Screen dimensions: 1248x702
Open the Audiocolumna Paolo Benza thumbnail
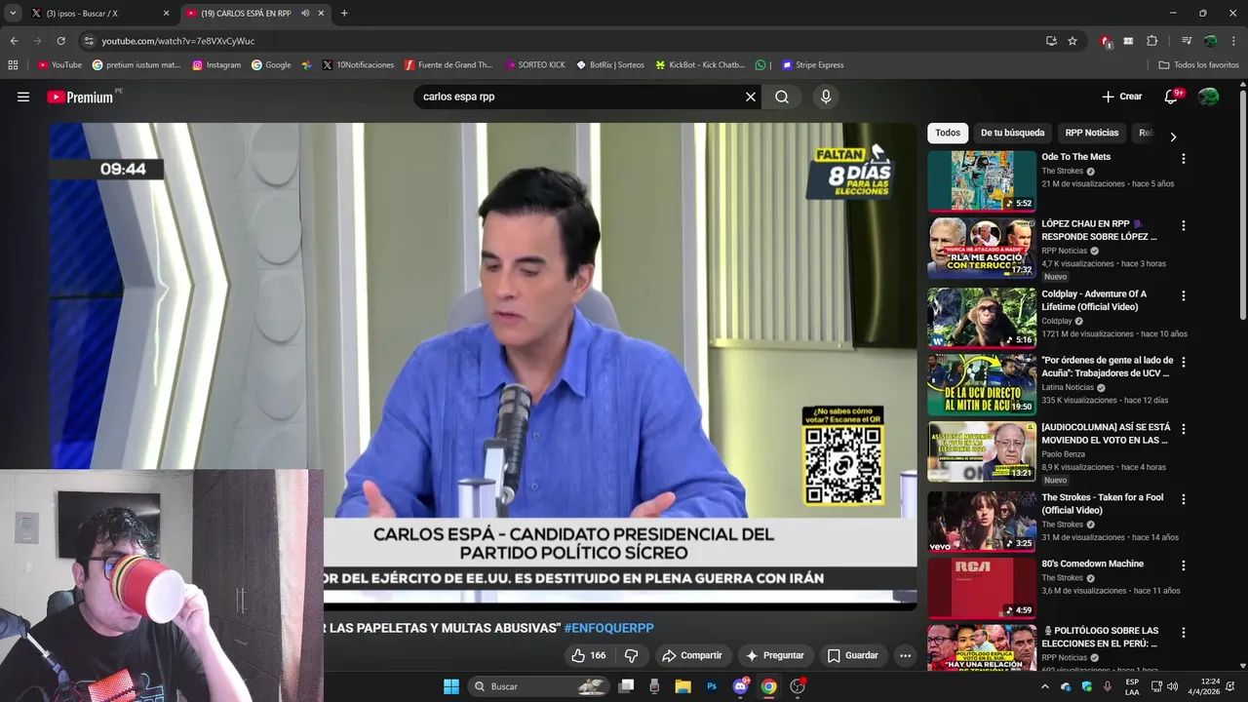click(982, 451)
